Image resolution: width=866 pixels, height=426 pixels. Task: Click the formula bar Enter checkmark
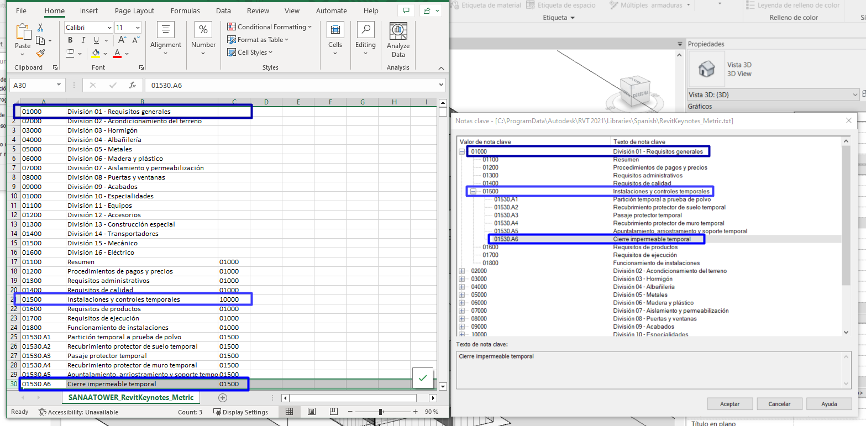113,85
